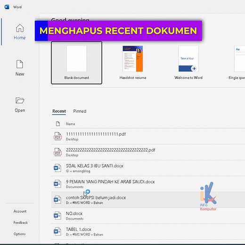Open Word Options
This screenshot has height=245, width=245.
click(x=19, y=234)
